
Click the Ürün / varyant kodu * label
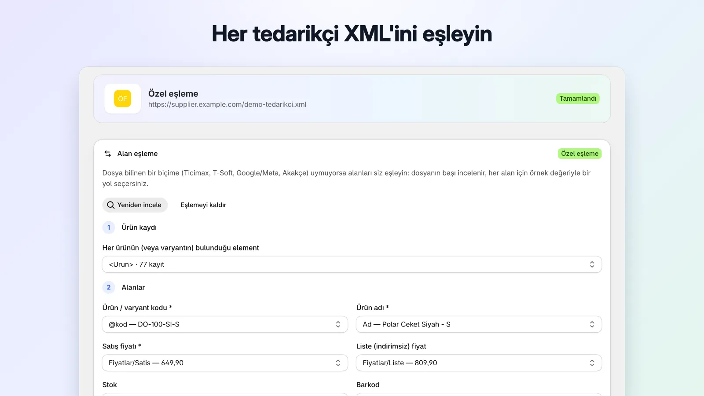tap(137, 308)
